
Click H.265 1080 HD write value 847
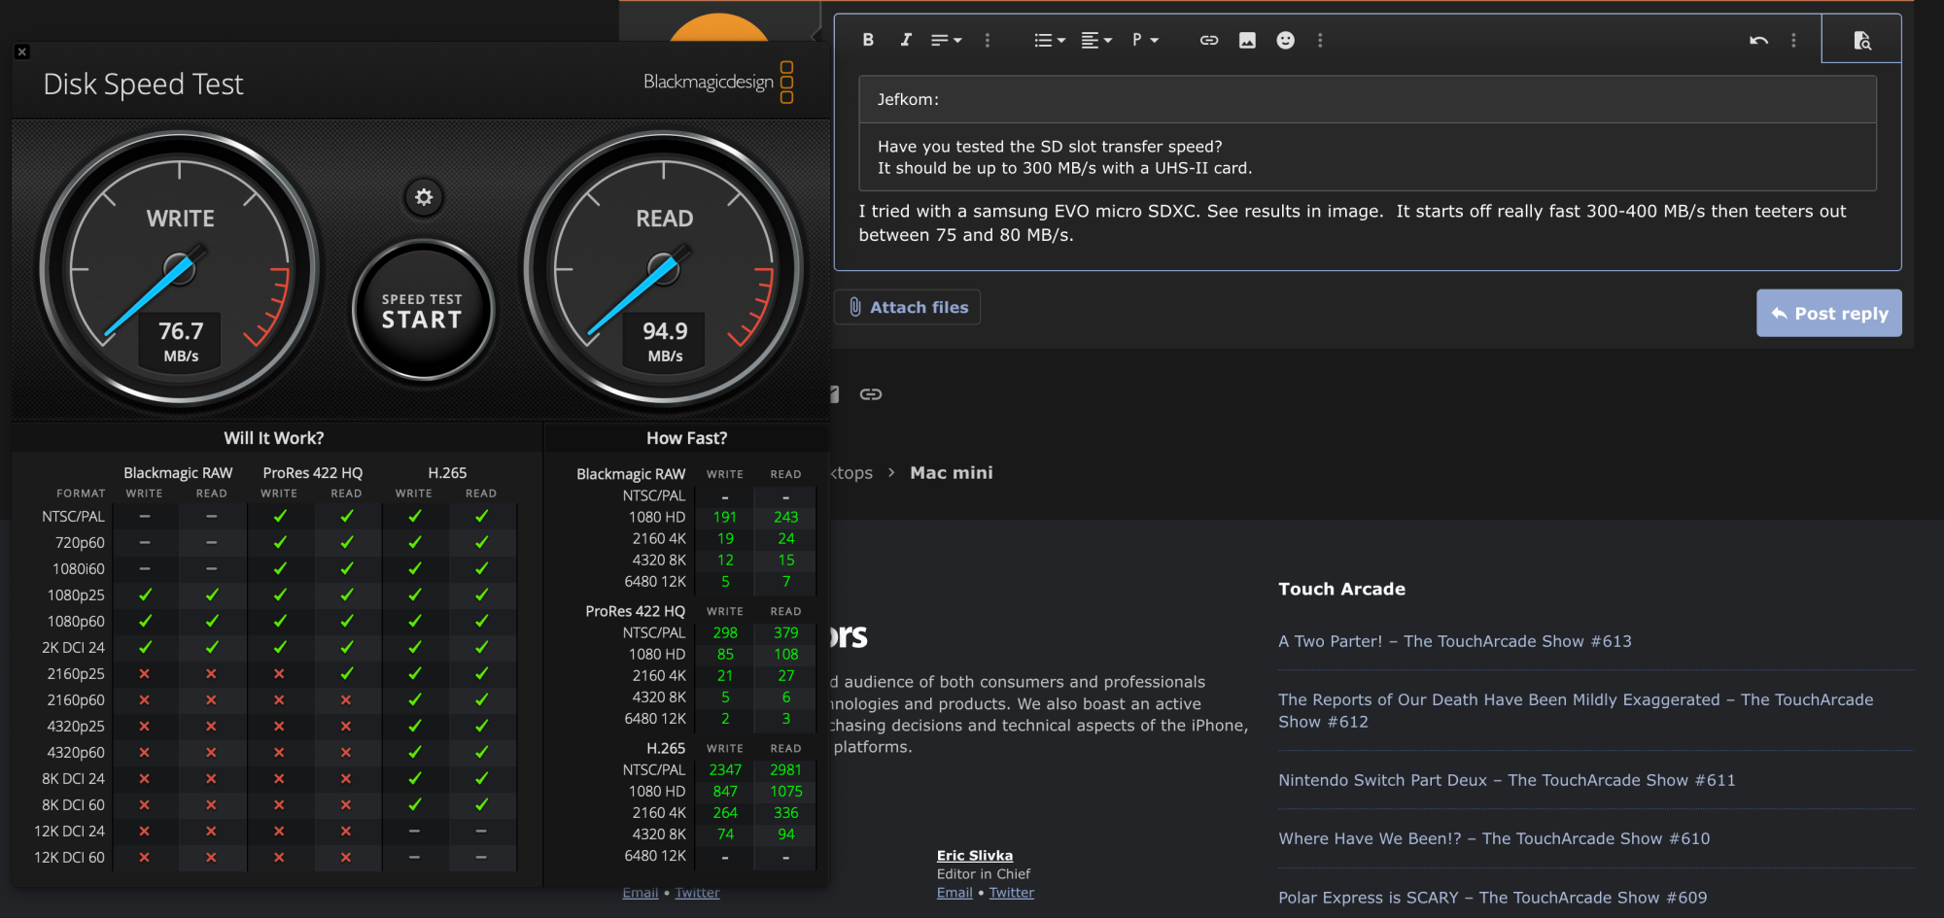[x=725, y=791]
